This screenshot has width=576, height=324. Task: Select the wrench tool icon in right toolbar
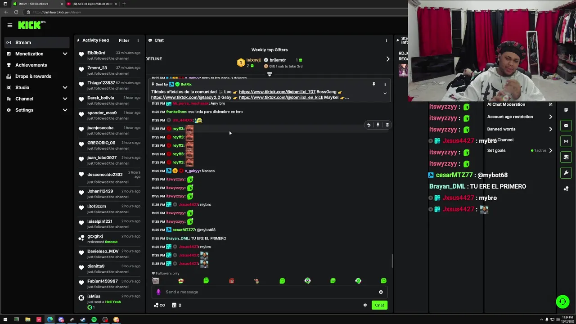tap(566, 173)
